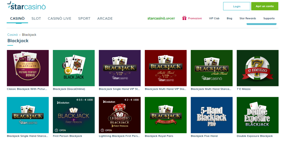Open the Double Exposure Blackjack tile

pos(257,115)
